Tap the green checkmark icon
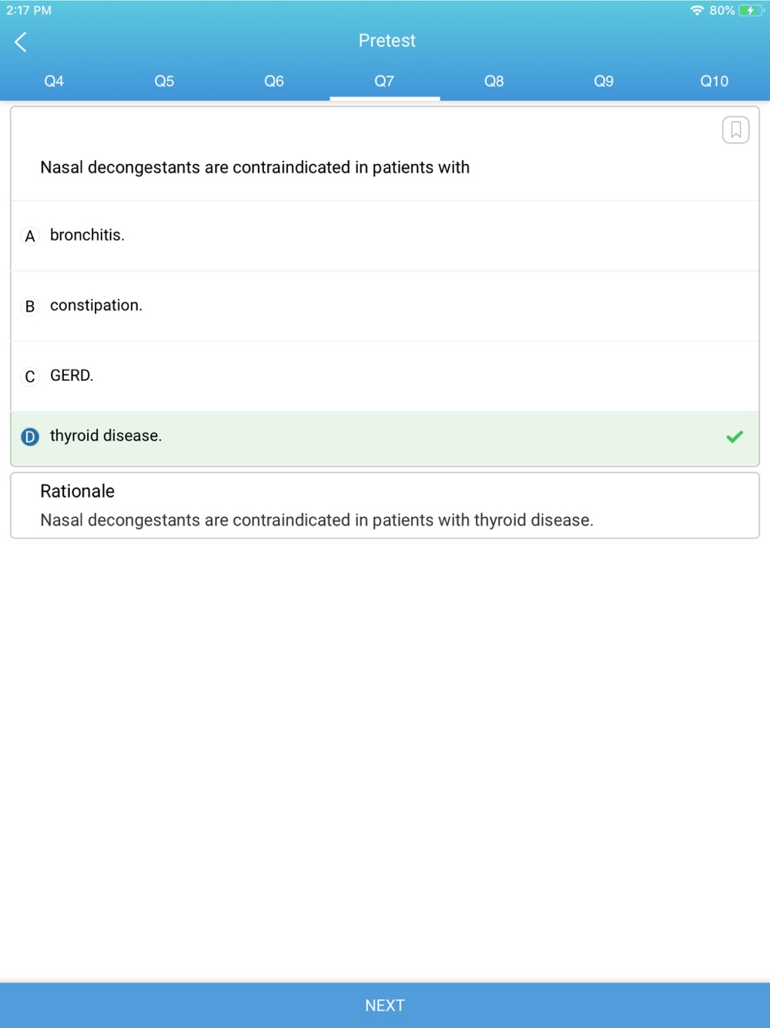The image size is (770, 1028). 735,437
